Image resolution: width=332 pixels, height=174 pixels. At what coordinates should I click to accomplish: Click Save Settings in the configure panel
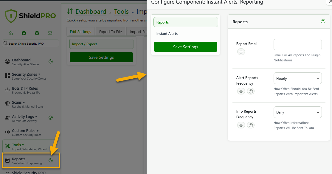(186, 47)
